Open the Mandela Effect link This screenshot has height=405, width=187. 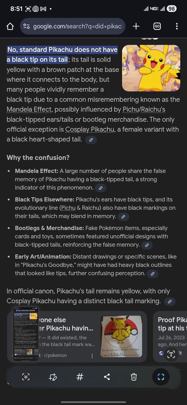(x=29, y=110)
